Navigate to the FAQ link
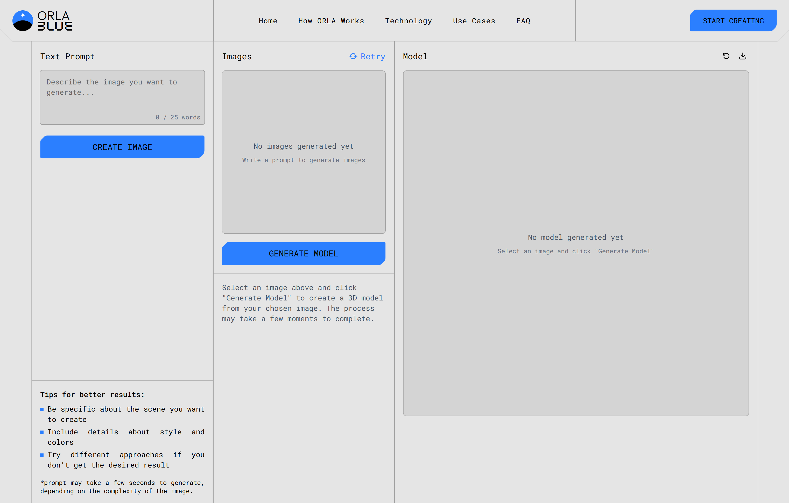789x503 pixels. pyautogui.click(x=523, y=21)
